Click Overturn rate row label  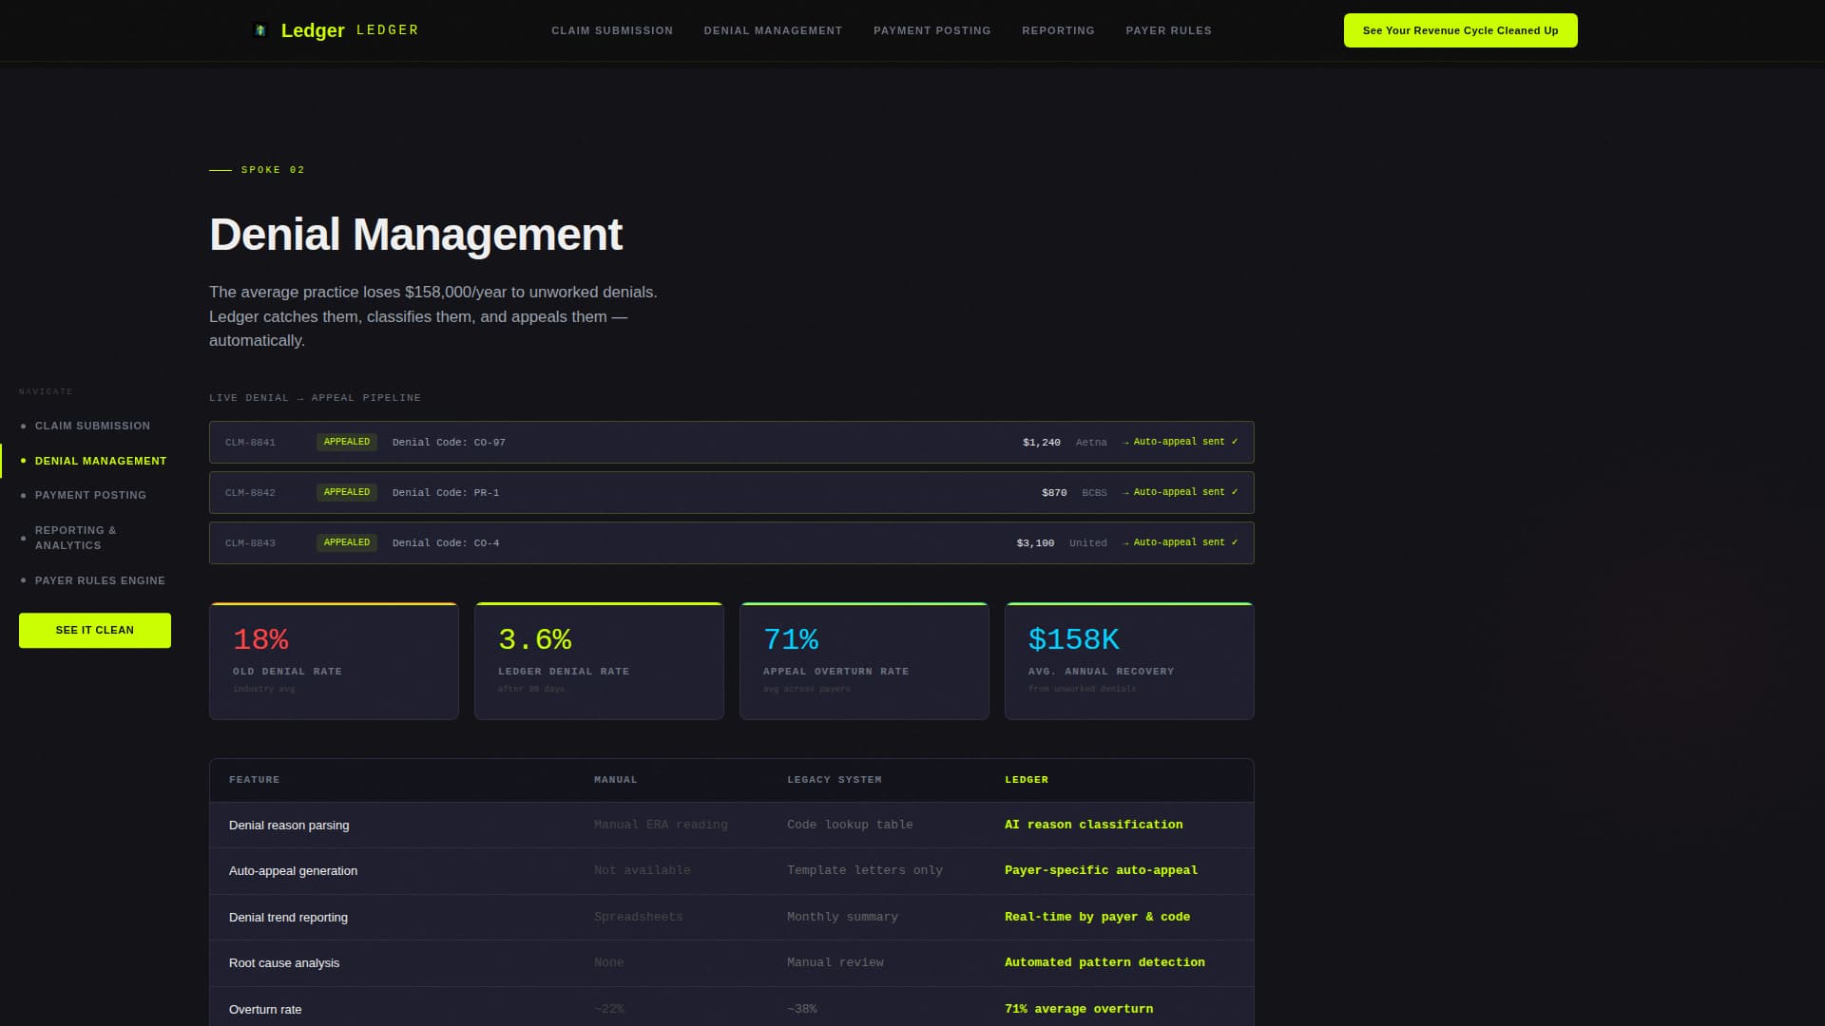click(265, 1010)
